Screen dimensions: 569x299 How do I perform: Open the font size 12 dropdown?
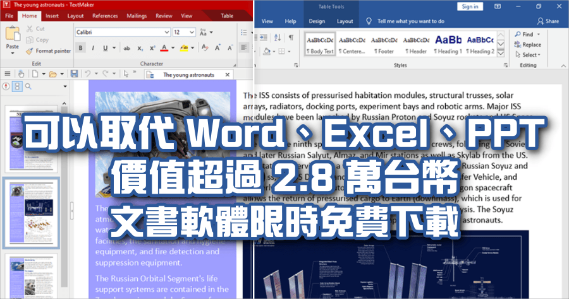click(192, 32)
